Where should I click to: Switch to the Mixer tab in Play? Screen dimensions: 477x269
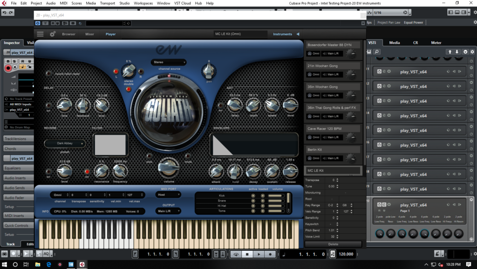coord(89,34)
